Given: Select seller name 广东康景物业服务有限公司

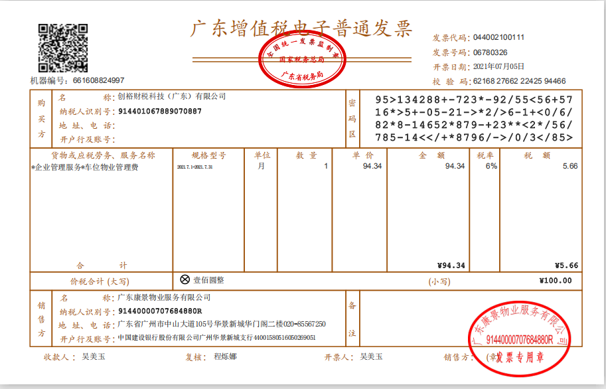Looking at the screenshot, I should [164, 297].
